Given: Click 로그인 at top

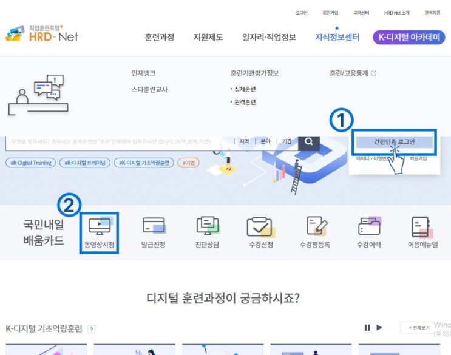Looking at the screenshot, I should 301,13.
